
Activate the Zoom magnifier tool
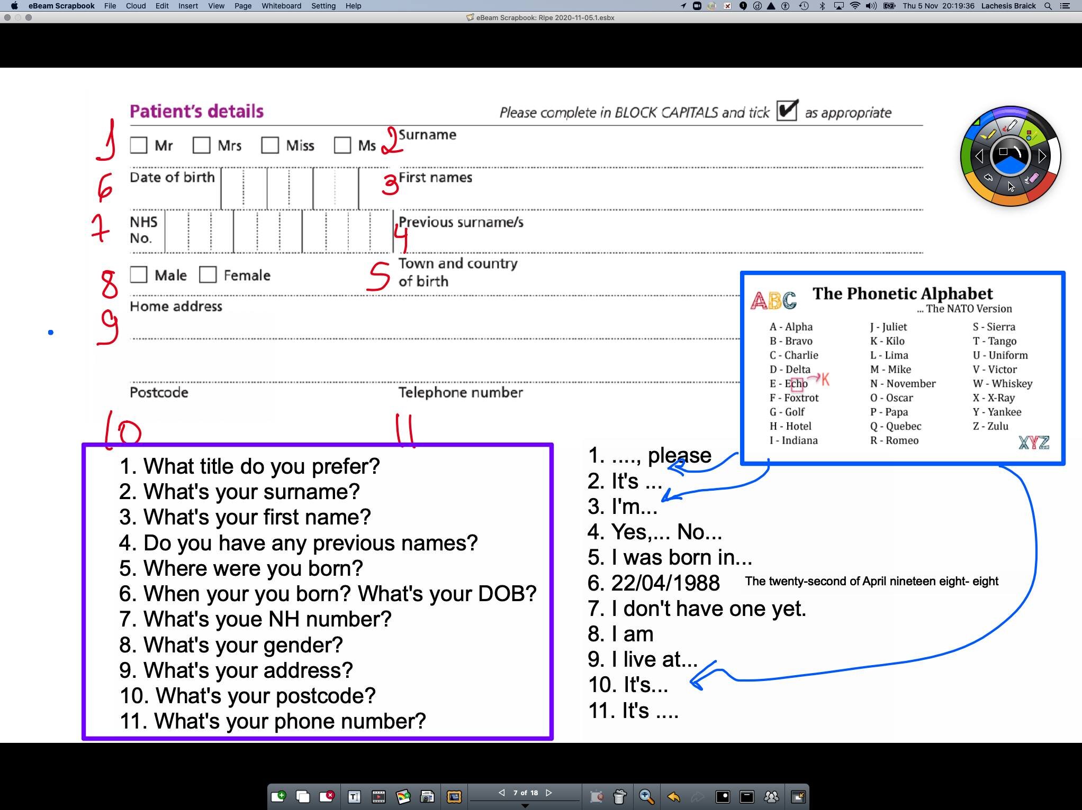pyautogui.click(x=646, y=796)
